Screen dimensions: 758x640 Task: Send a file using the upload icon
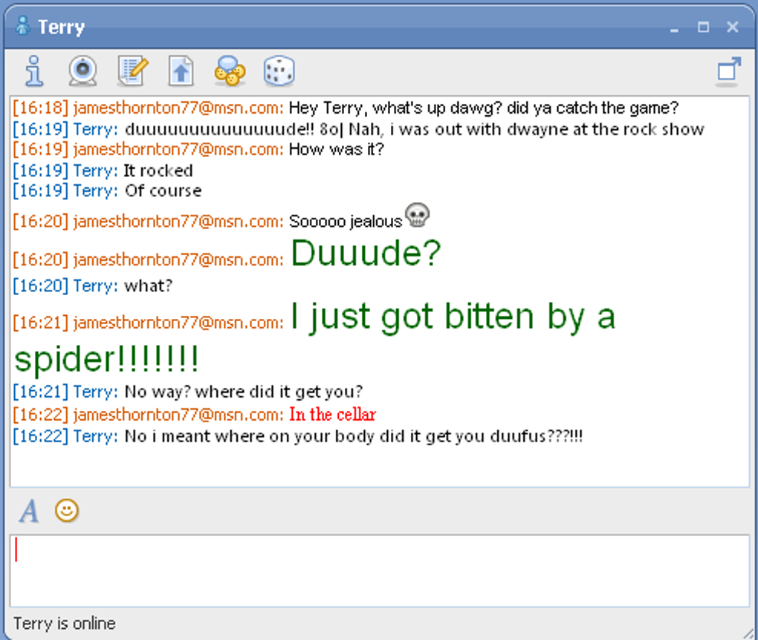pyautogui.click(x=181, y=71)
